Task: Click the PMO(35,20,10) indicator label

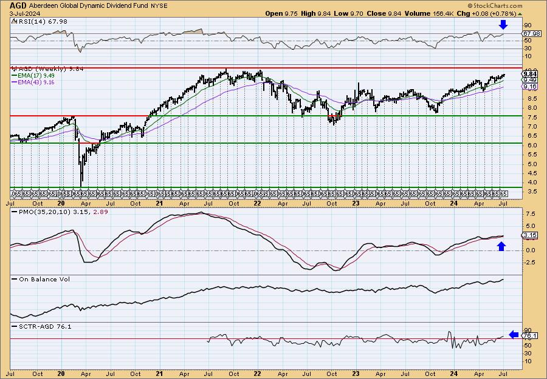Action: [x=44, y=212]
